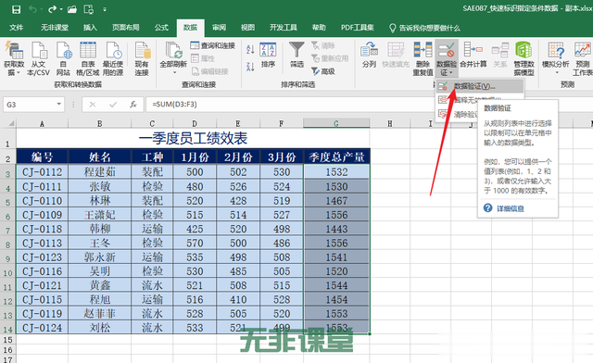593x363 pixels.
Task: Click the confirm checkmark beside formula bar
Action: (113, 105)
